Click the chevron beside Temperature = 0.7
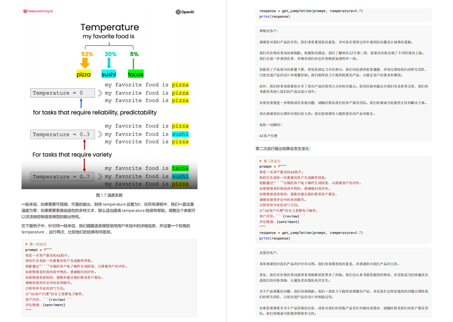 tap(100, 176)
